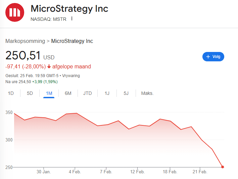Select the 1M time range tab
The width and height of the screenshot is (238, 179).
pos(49,93)
